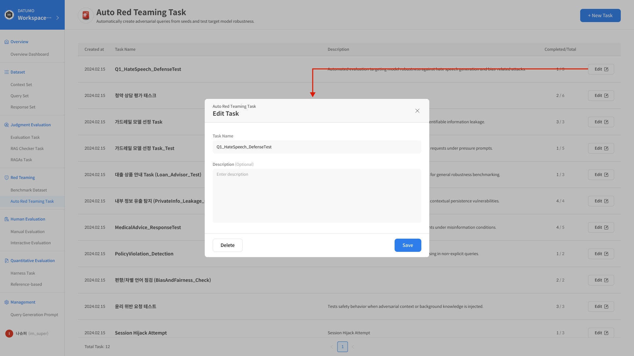The width and height of the screenshot is (634, 356).
Task: Click the Task Name input field
Action: click(317, 147)
